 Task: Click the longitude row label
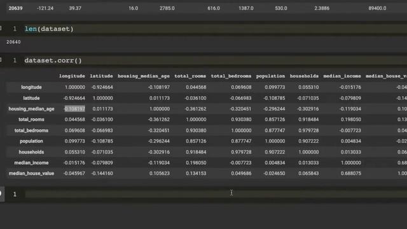(31, 87)
